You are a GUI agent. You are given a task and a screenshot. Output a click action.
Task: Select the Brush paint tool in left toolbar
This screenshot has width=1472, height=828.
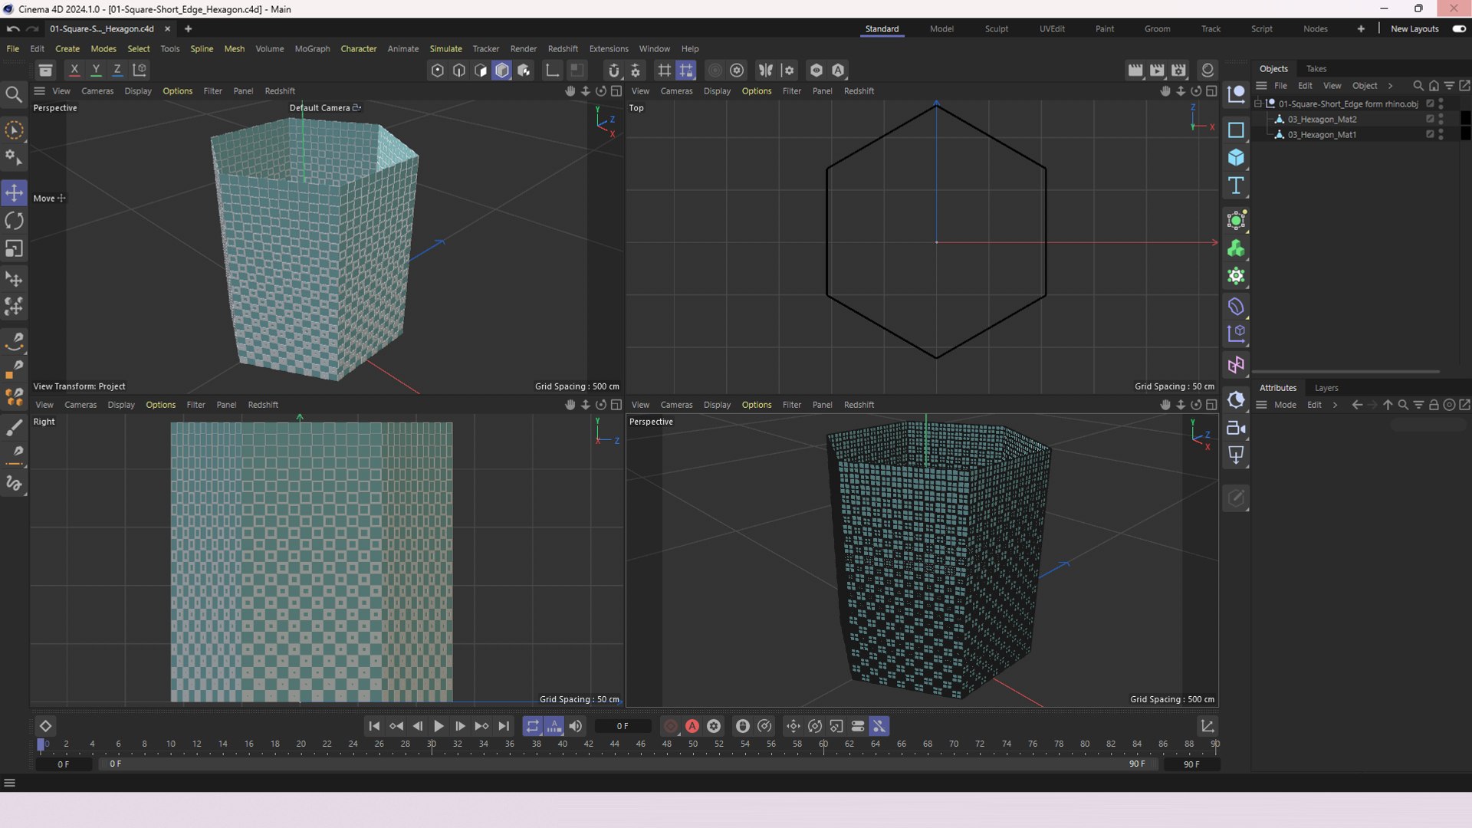click(x=14, y=428)
